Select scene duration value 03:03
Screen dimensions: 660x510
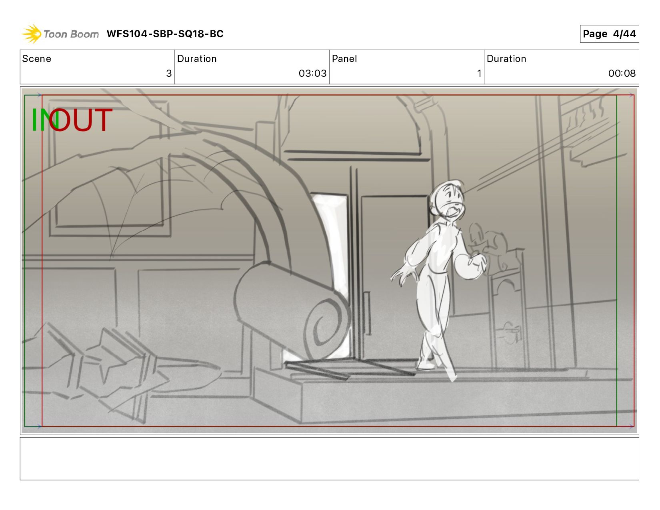click(312, 74)
